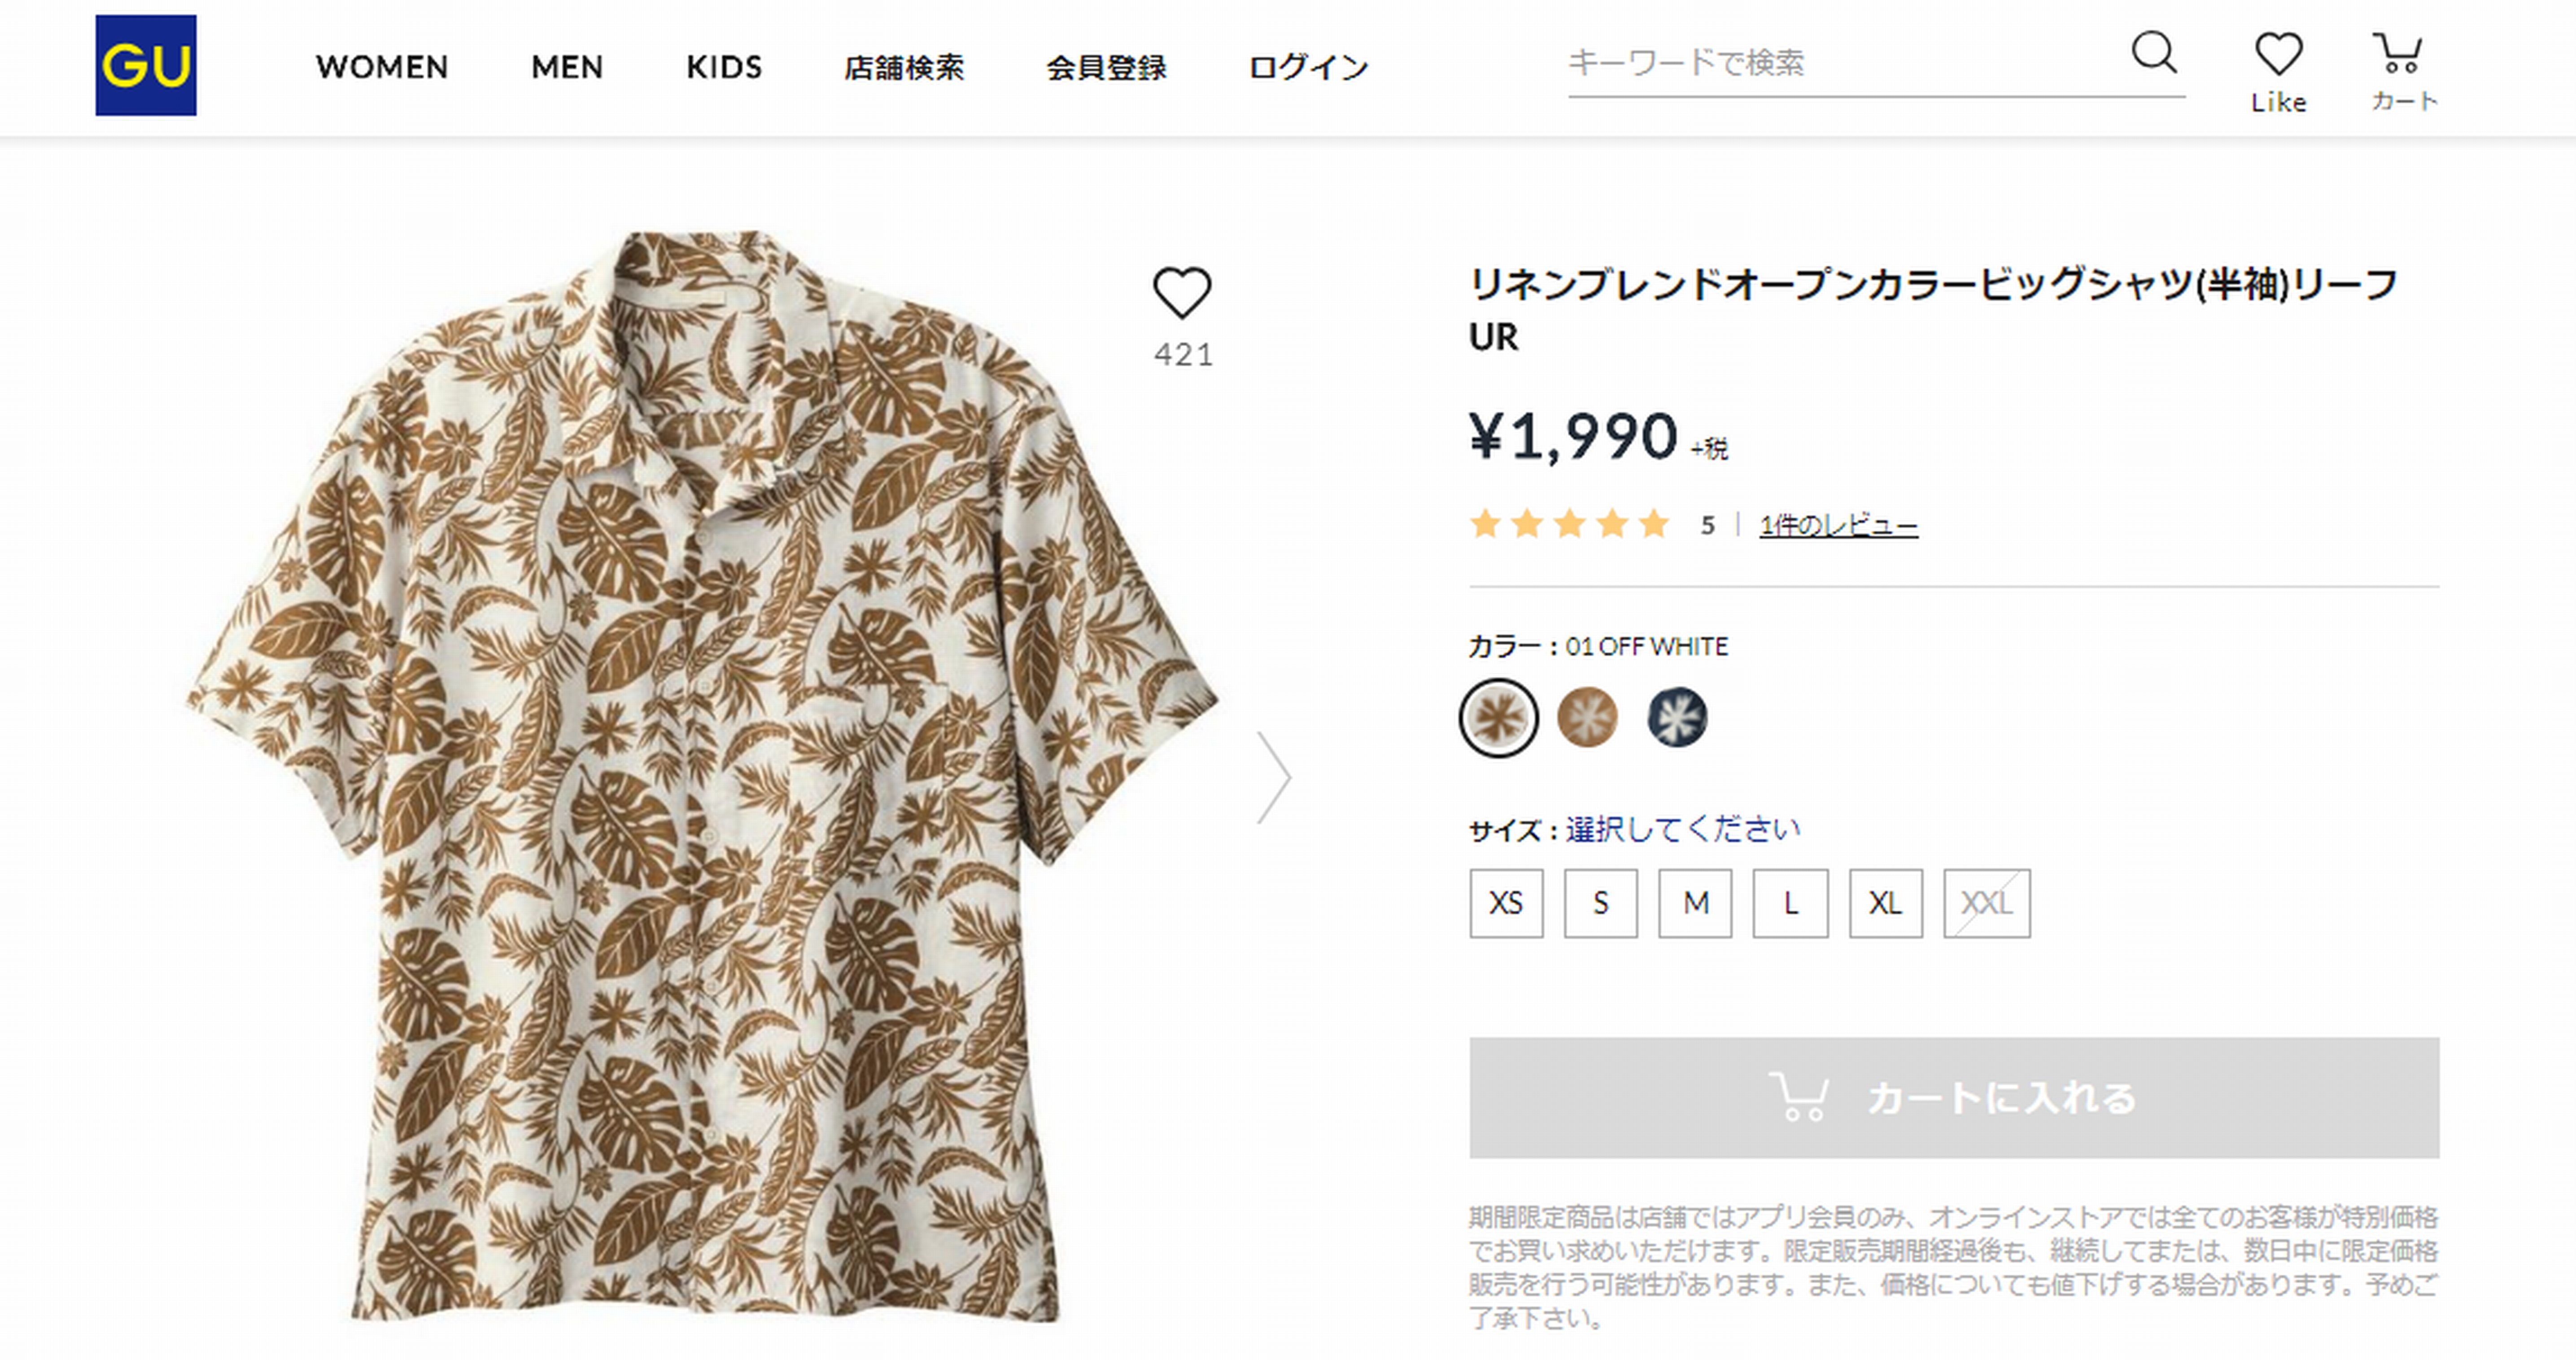
Task: Like this shirt with the heart icon
Action: click(1182, 293)
